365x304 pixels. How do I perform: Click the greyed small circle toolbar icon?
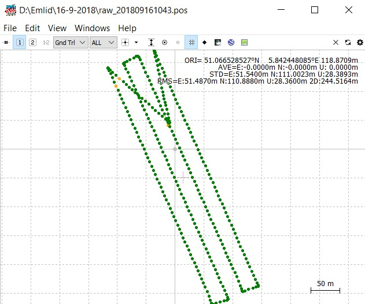pyautogui.click(x=178, y=43)
